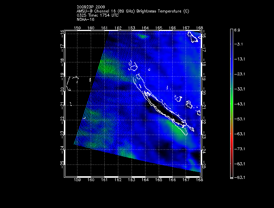This screenshot has width=274, height=208.
Task: Click longitude label 165 on the bottom axis
Action: (x=159, y=180)
